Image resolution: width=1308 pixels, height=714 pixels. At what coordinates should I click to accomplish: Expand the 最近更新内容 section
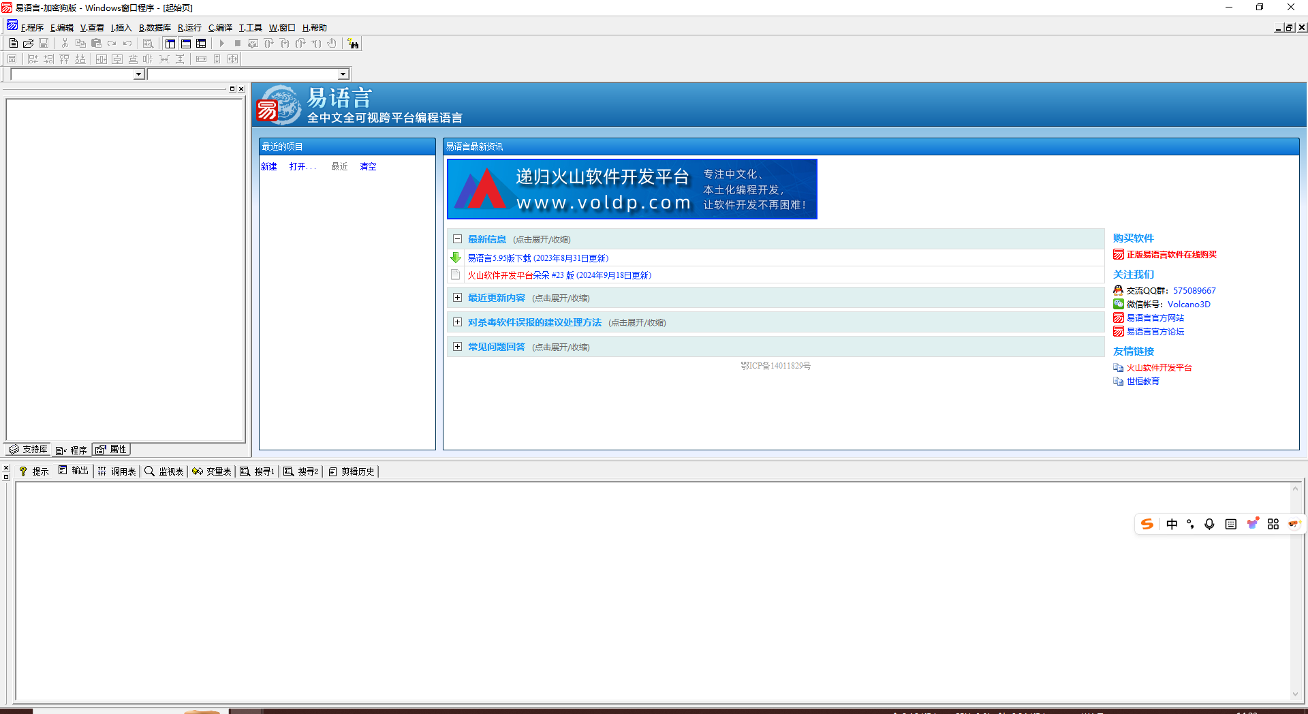click(458, 298)
